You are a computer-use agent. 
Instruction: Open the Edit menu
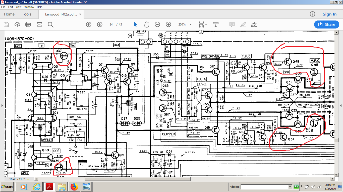click(11, 7)
